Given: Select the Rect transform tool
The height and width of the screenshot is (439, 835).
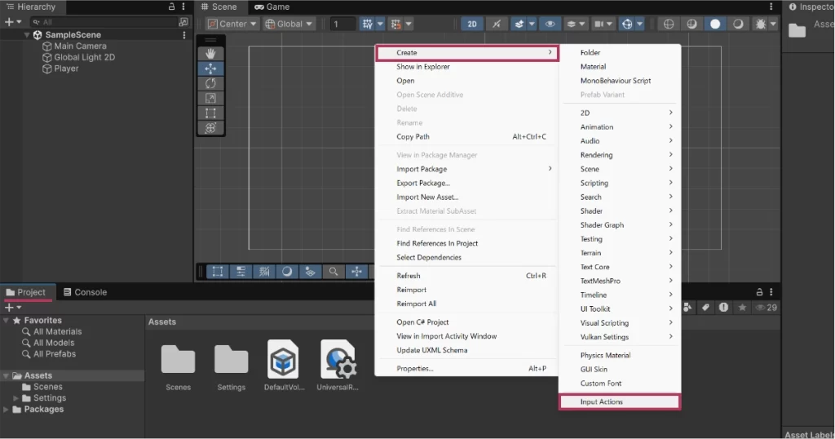Looking at the screenshot, I should tap(210, 113).
